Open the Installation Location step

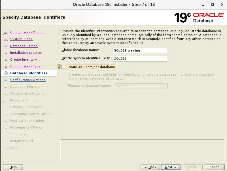pyautogui.click(x=26, y=53)
